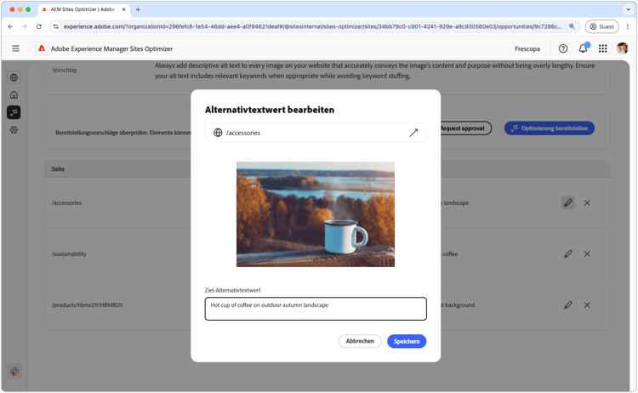Image resolution: width=638 pixels, height=393 pixels.
Task: Close the AEM Sites Optimizer tab
Action: coord(123,9)
